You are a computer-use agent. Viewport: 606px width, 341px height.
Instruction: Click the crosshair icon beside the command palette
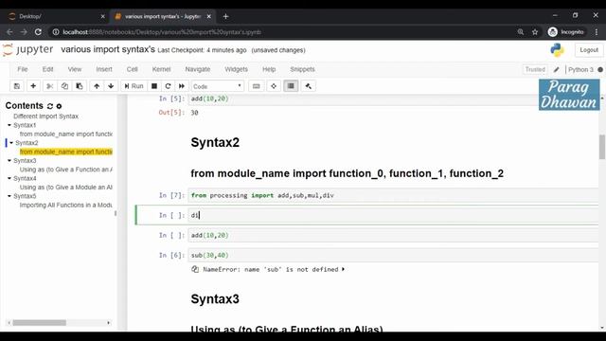point(274,86)
